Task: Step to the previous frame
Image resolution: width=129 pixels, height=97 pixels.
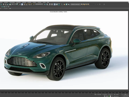Action: [124, 95]
